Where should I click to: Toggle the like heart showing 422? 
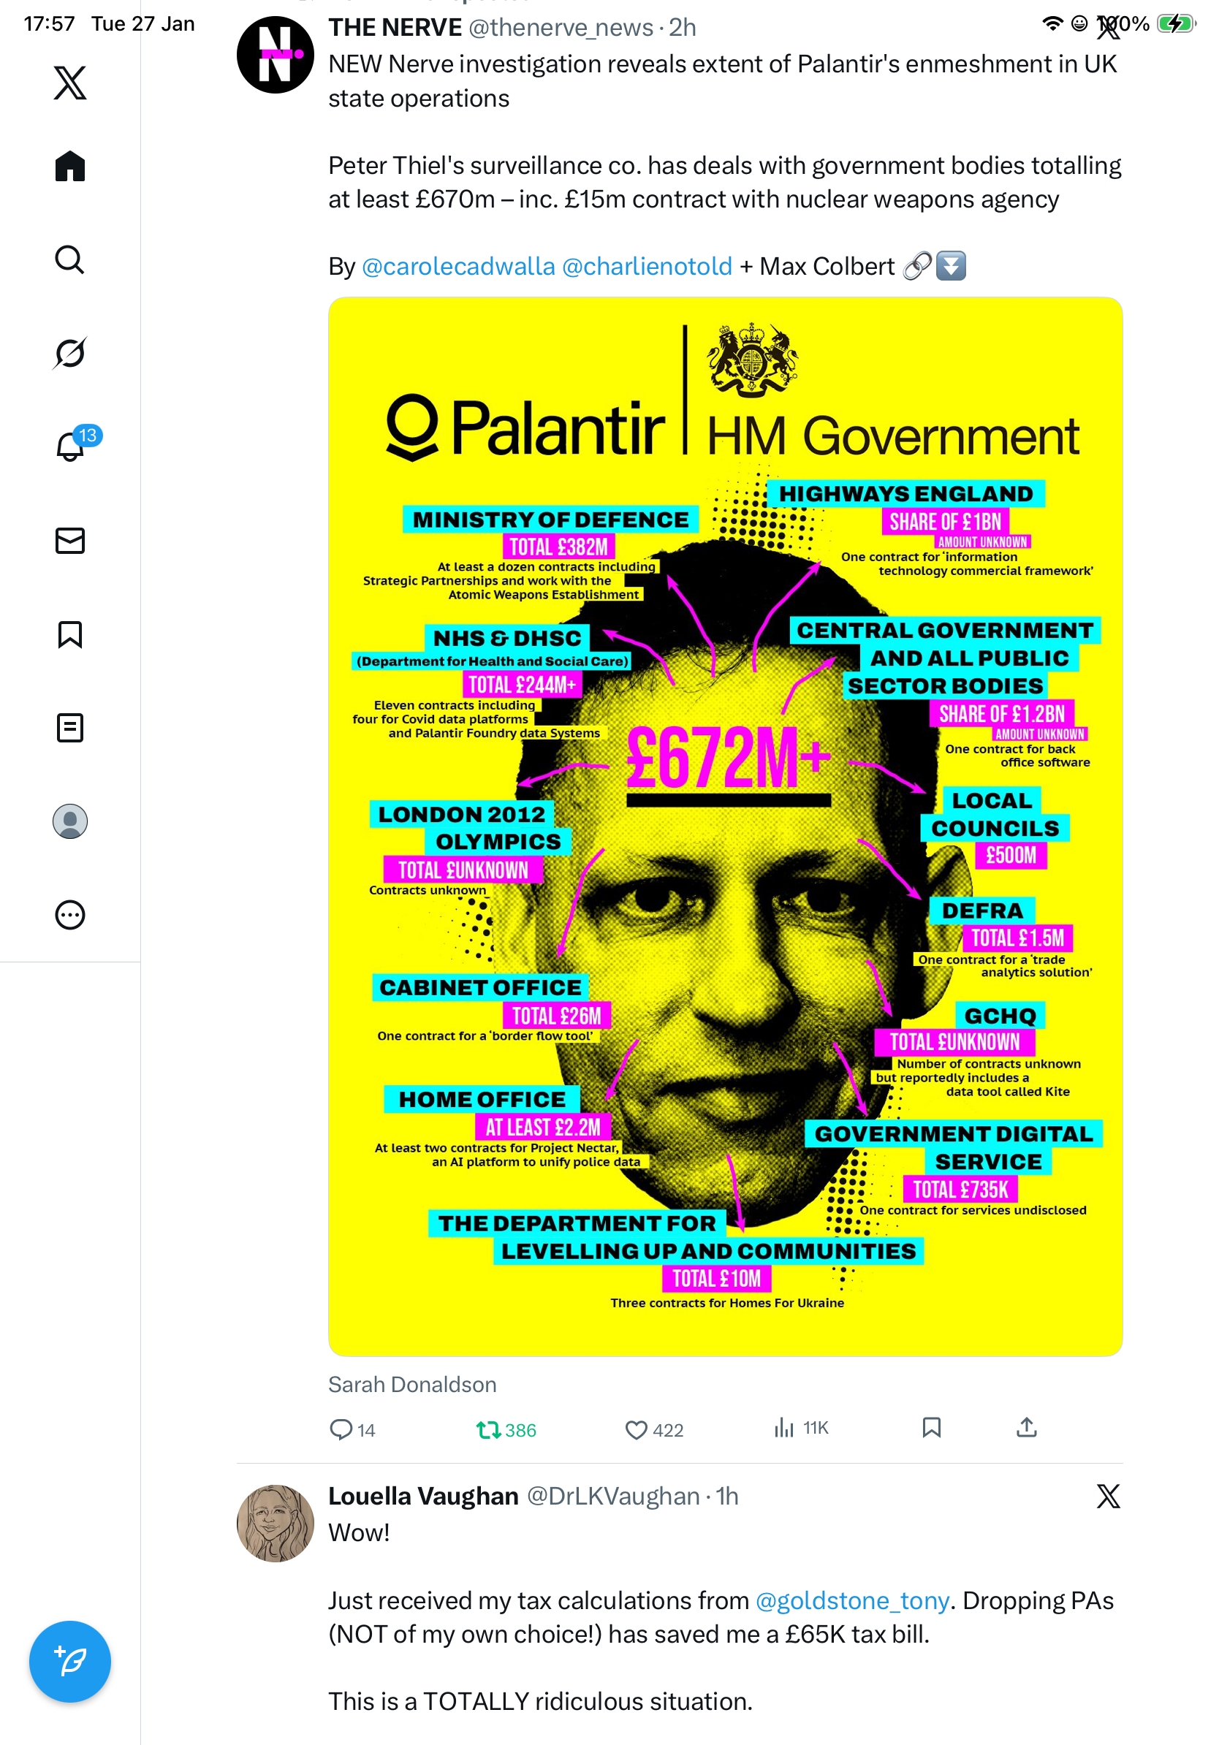[x=654, y=1429]
